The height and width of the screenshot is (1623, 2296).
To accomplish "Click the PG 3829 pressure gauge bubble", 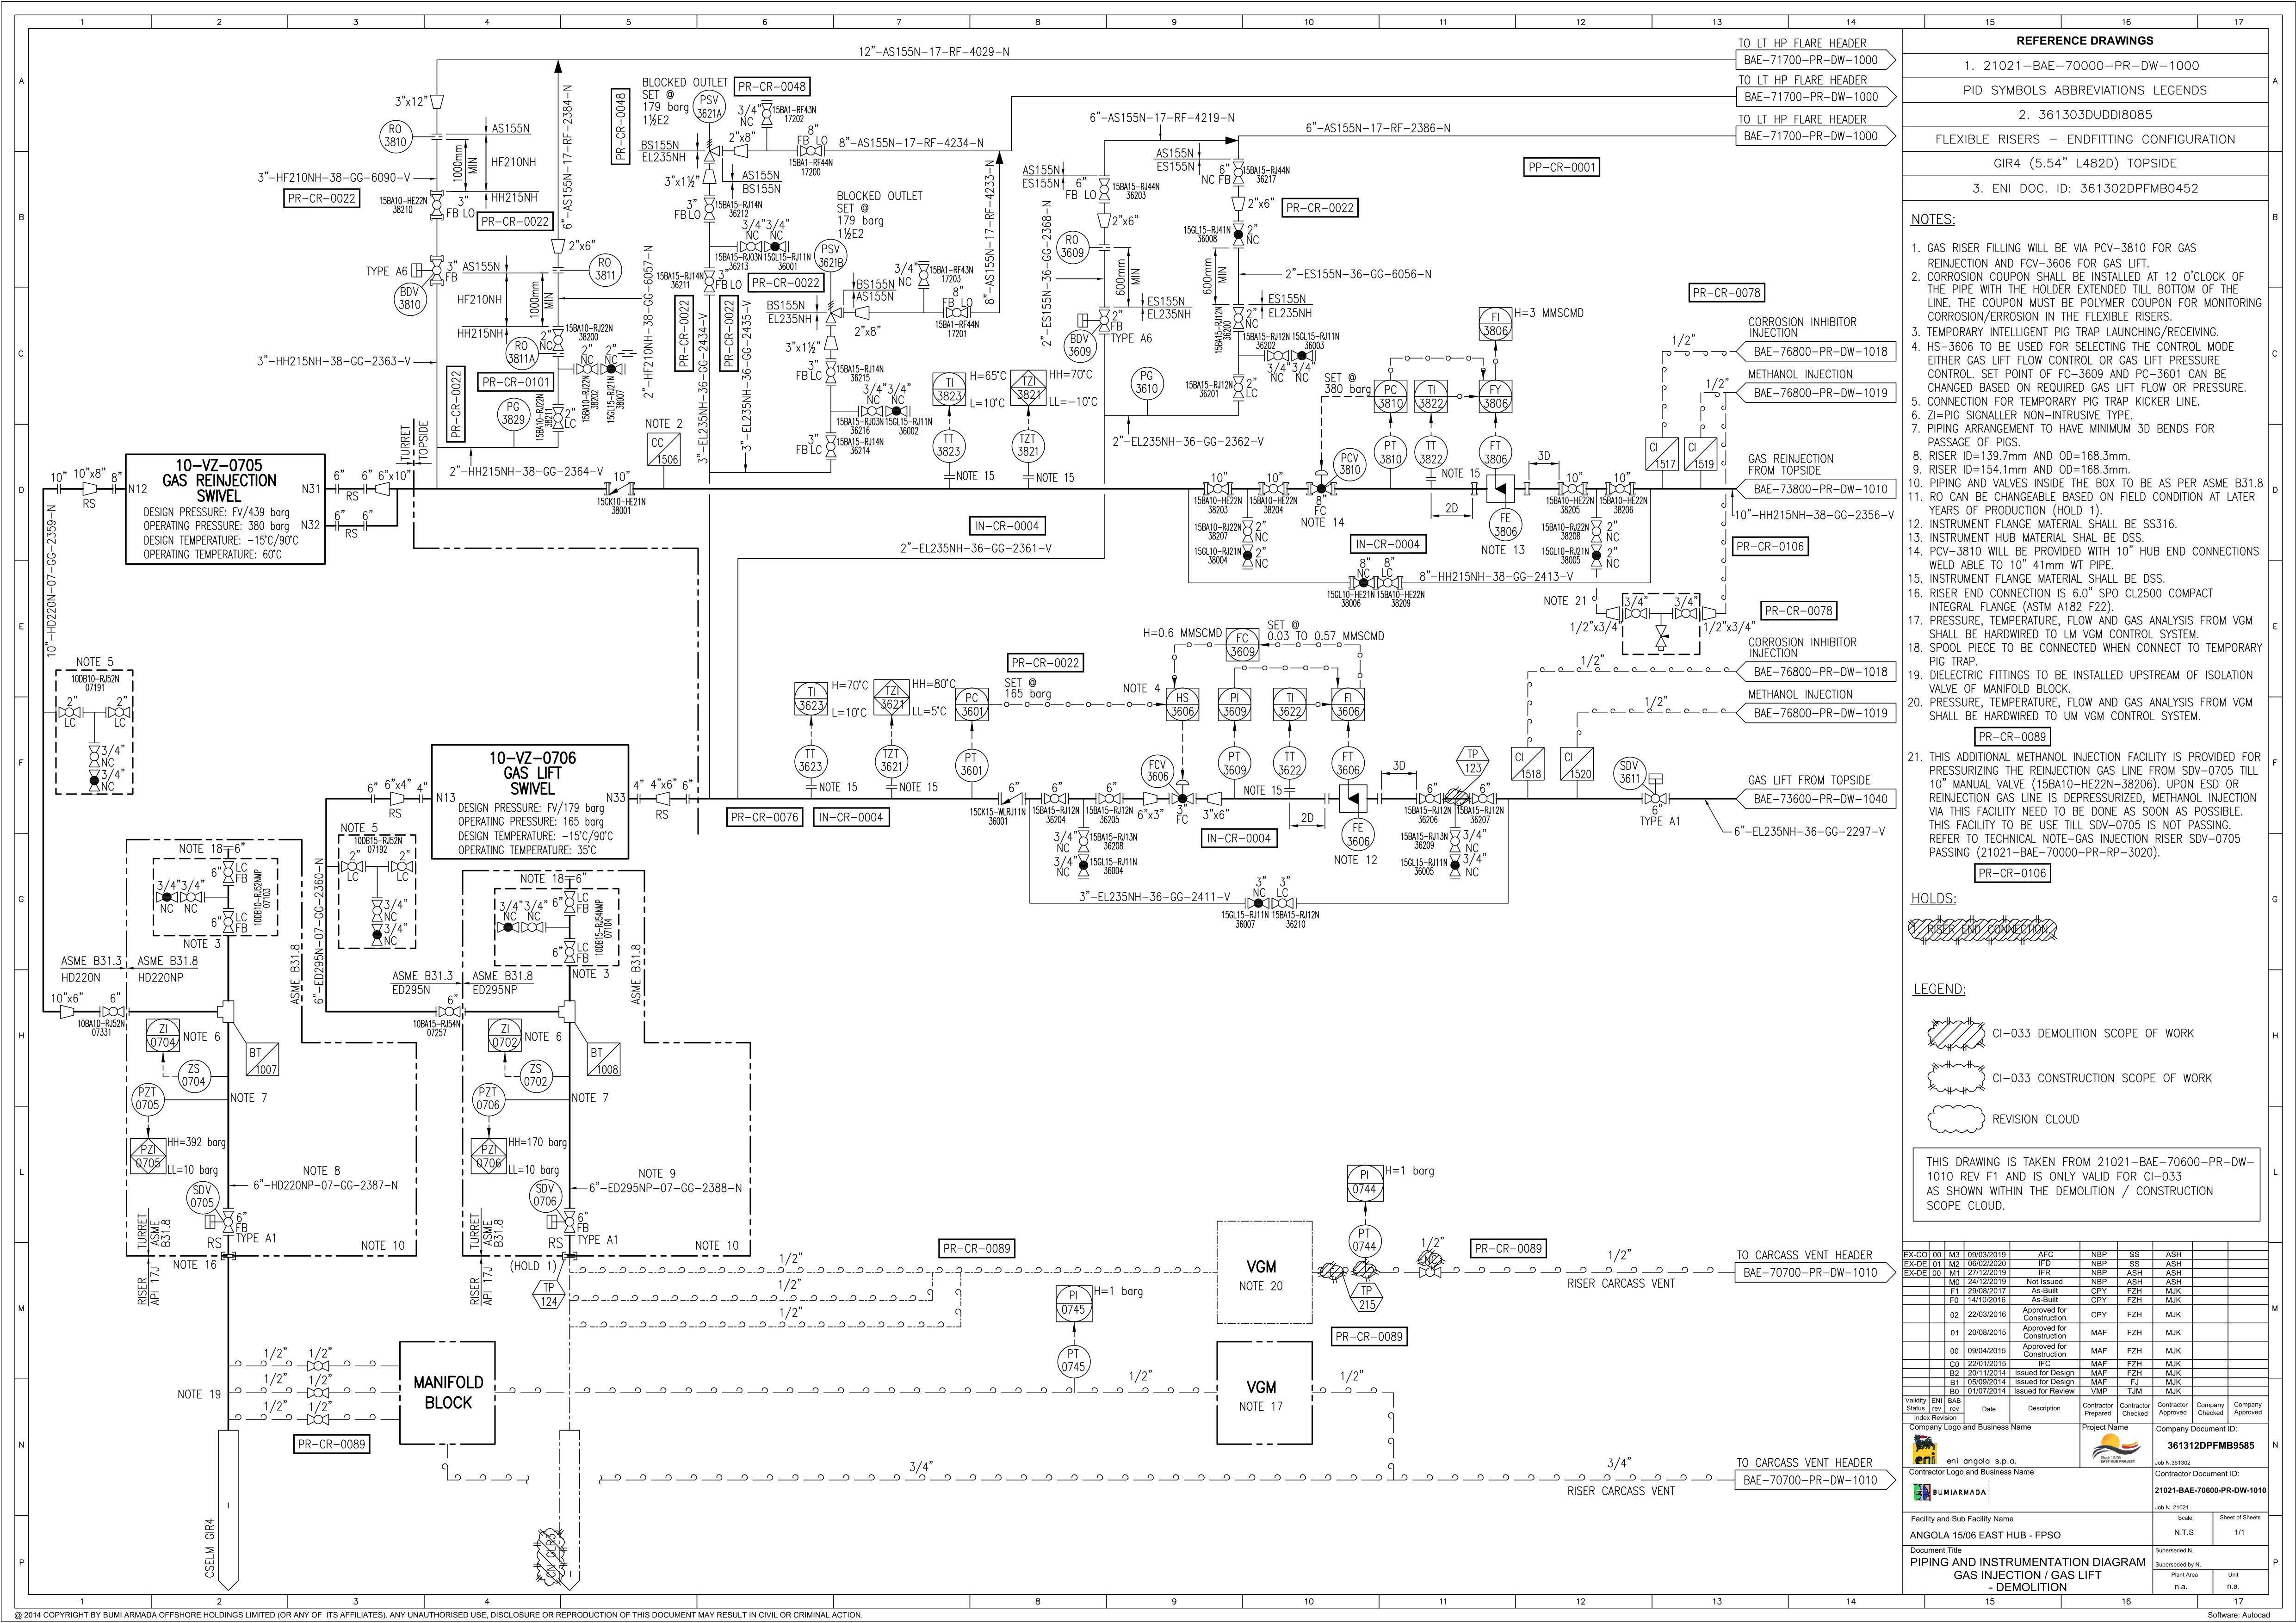I will (x=513, y=413).
